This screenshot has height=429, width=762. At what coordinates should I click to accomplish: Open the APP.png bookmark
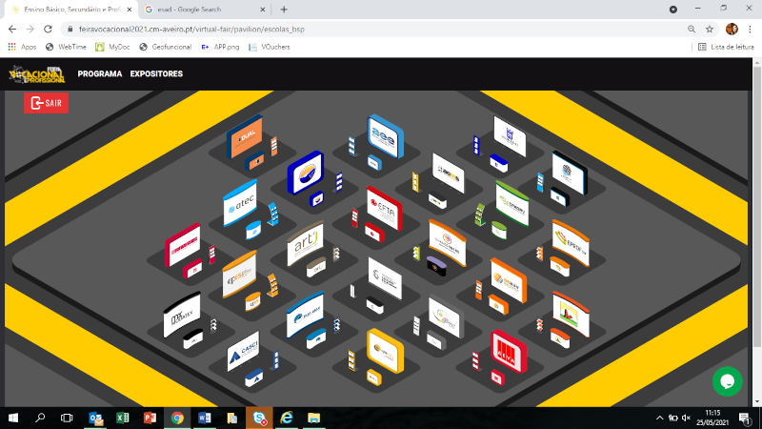click(x=220, y=47)
